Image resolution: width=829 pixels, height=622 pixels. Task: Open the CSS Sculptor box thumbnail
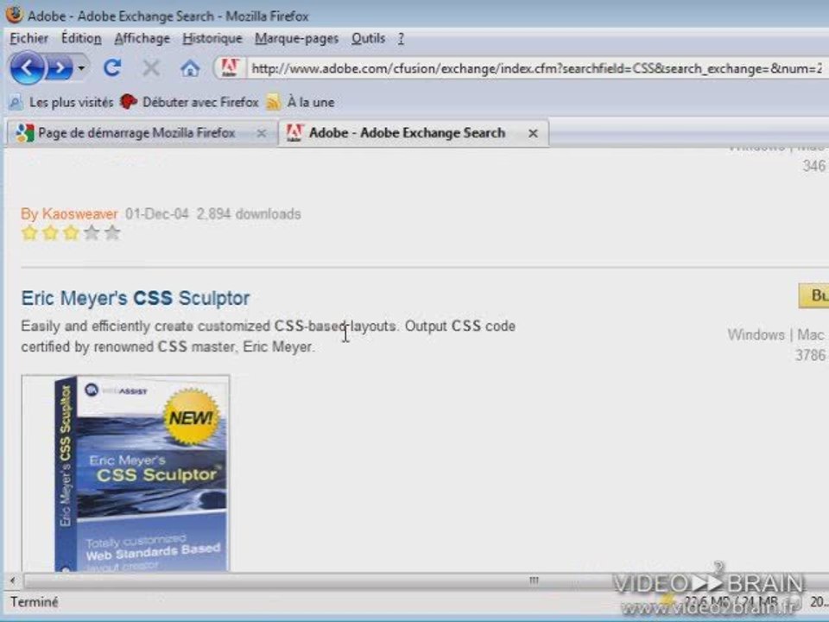tap(126, 473)
